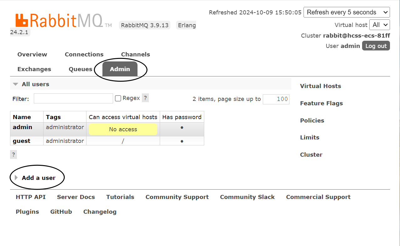
Task: Open the Tutorials link
Action: click(120, 197)
